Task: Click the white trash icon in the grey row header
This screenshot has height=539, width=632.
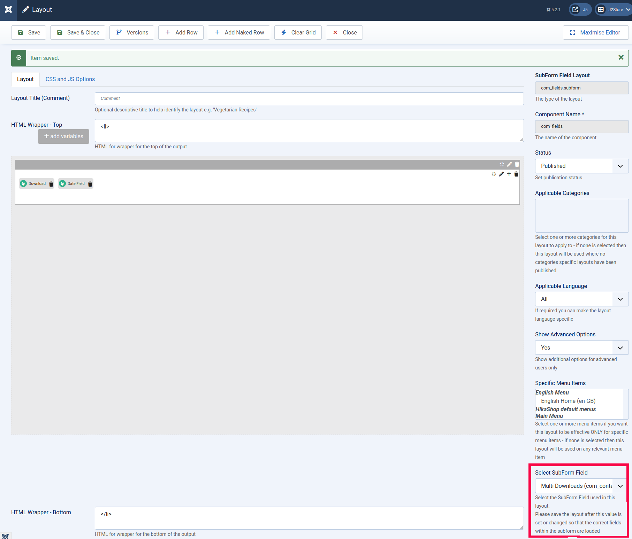Action: [517, 164]
